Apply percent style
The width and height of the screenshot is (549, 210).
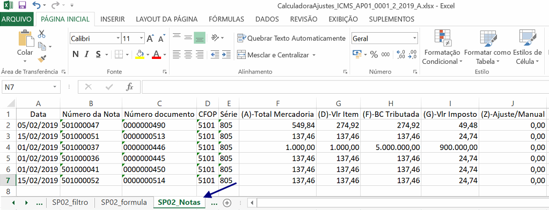pyautogui.click(x=374, y=55)
